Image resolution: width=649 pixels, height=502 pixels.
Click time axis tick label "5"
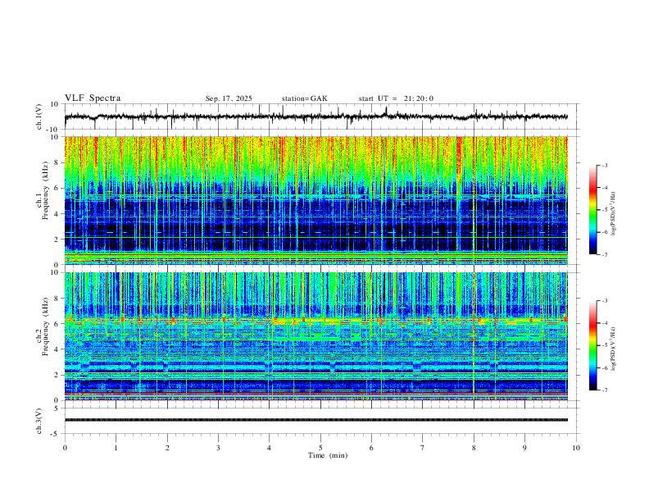coord(320,448)
